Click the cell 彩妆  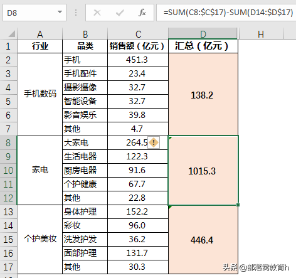click(x=85, y=226)
